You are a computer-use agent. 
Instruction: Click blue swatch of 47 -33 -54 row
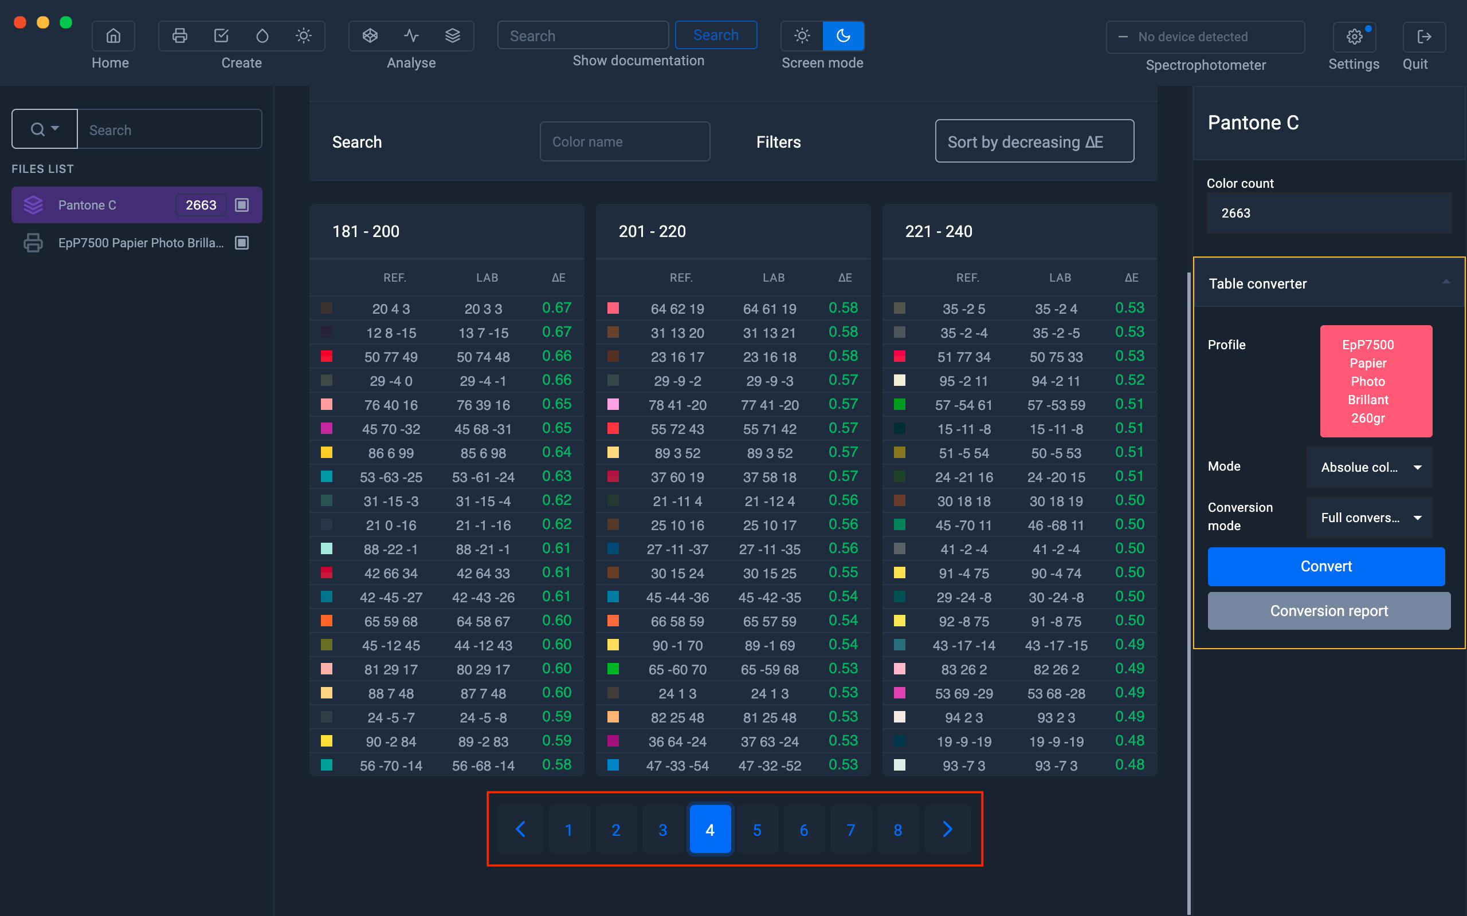coord(614,764)
